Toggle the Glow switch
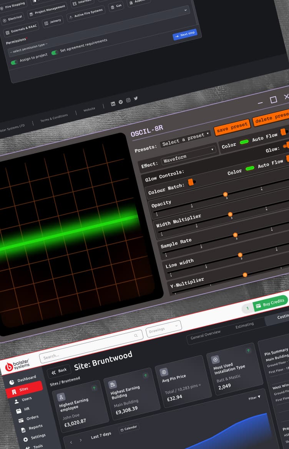This screenshot has height=449, width=289. click(286, 145)
